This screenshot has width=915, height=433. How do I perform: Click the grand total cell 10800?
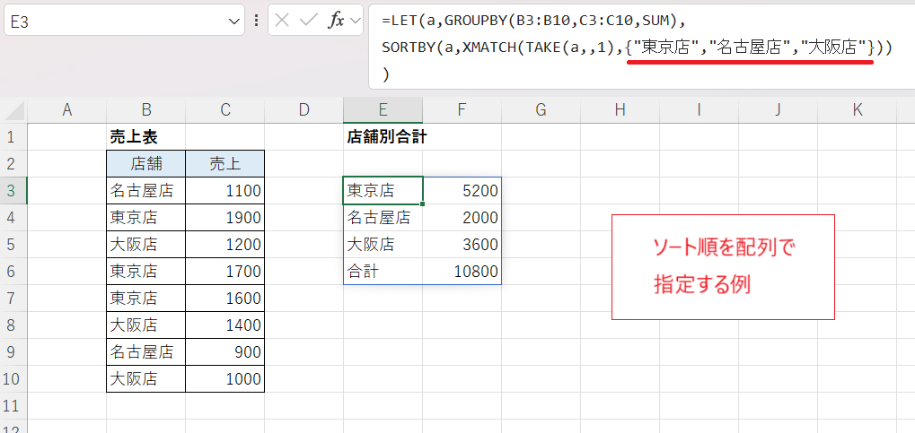point(462,271)
